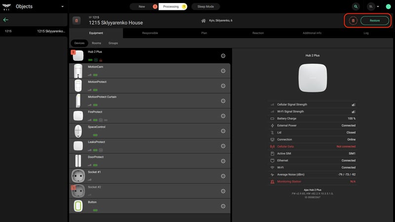395x222 pixels.
Task: Switch to the Sleep Mode tab
Action: (x=205, y=6)
